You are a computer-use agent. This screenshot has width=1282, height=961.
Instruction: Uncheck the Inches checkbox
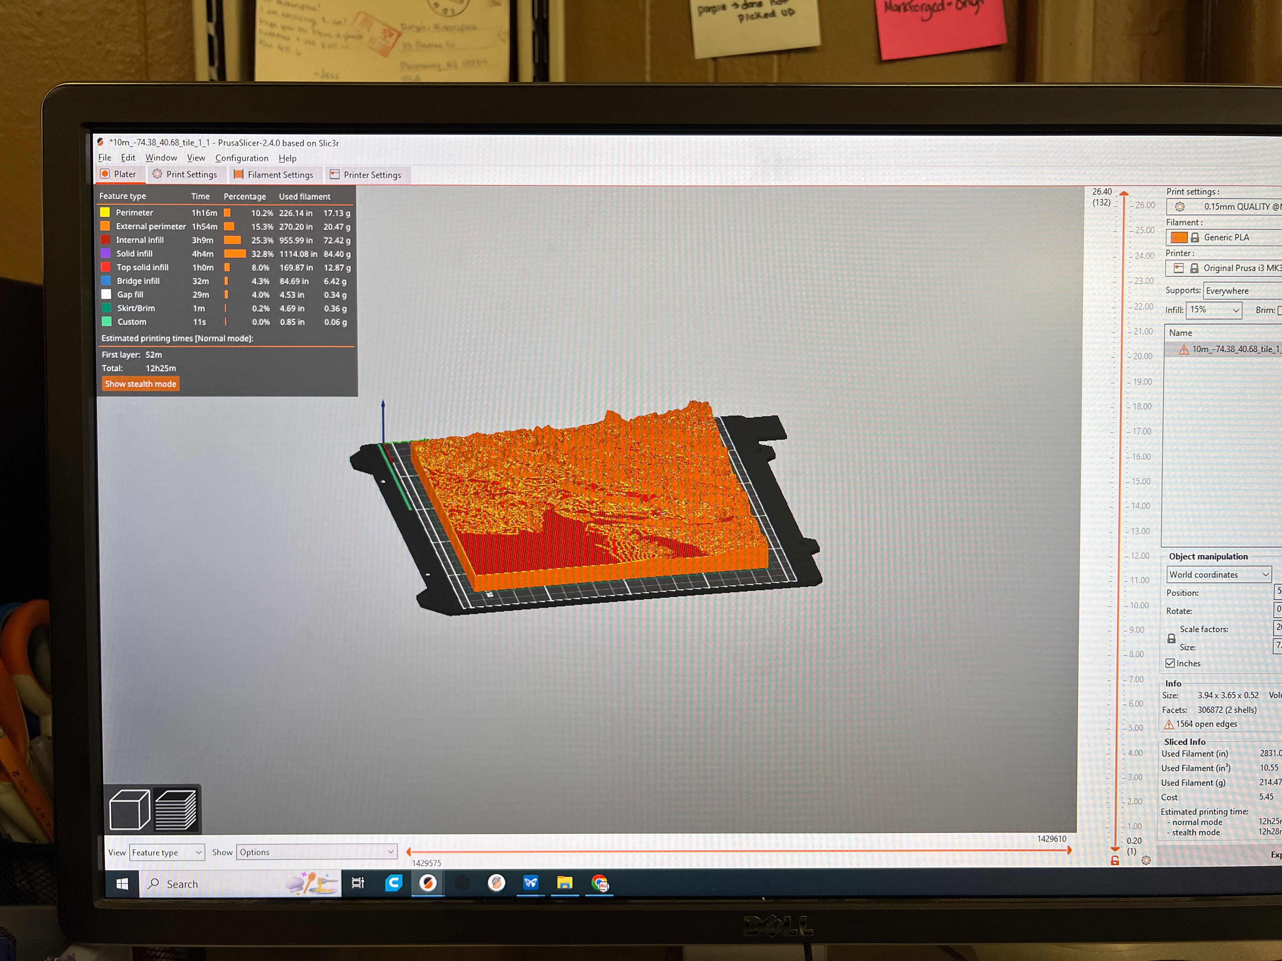(1169, 663)
